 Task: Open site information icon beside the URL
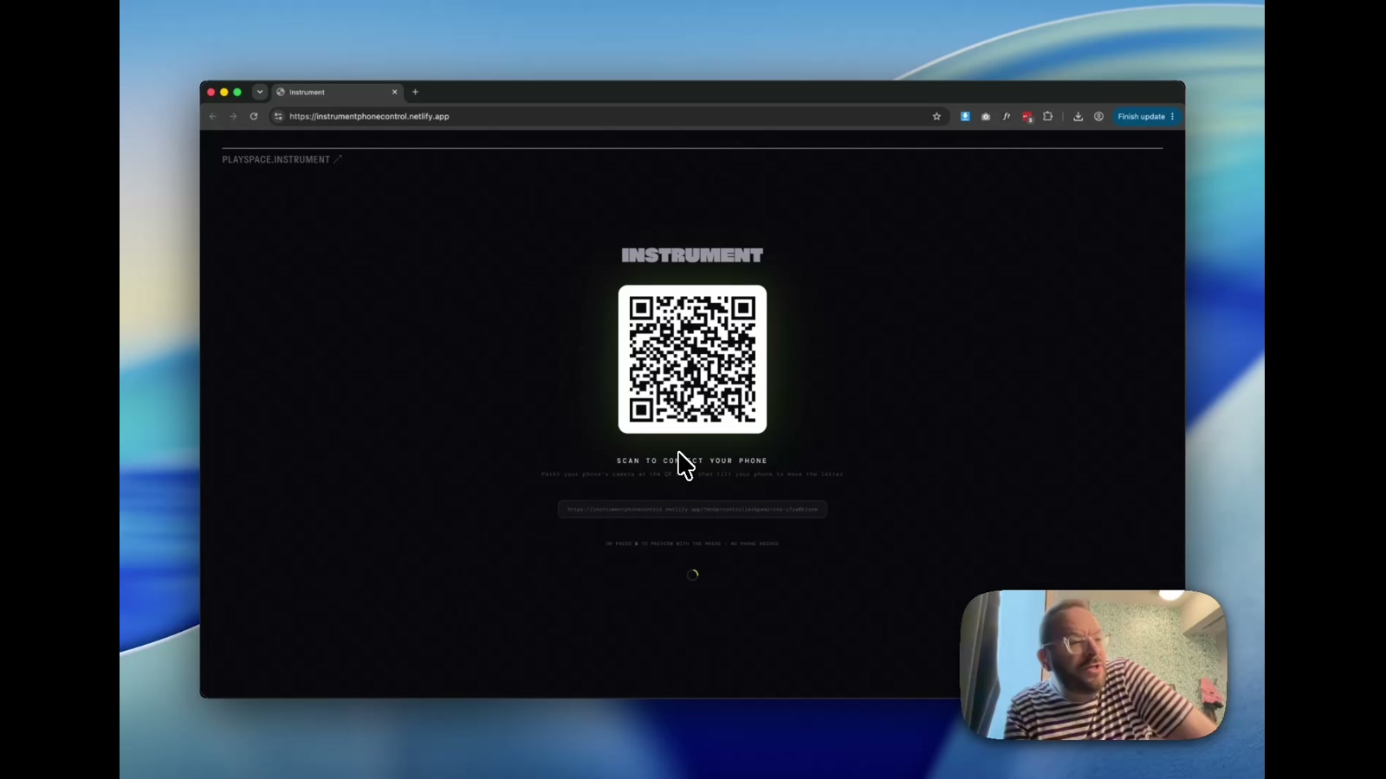click(x=278, y=116)
